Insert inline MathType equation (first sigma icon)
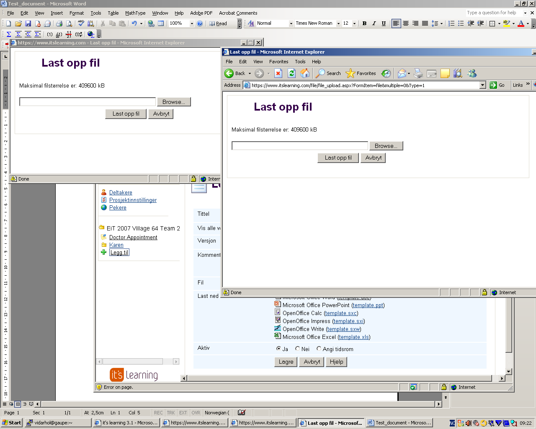This screenshot has width=536, height=429. (9, 34)
